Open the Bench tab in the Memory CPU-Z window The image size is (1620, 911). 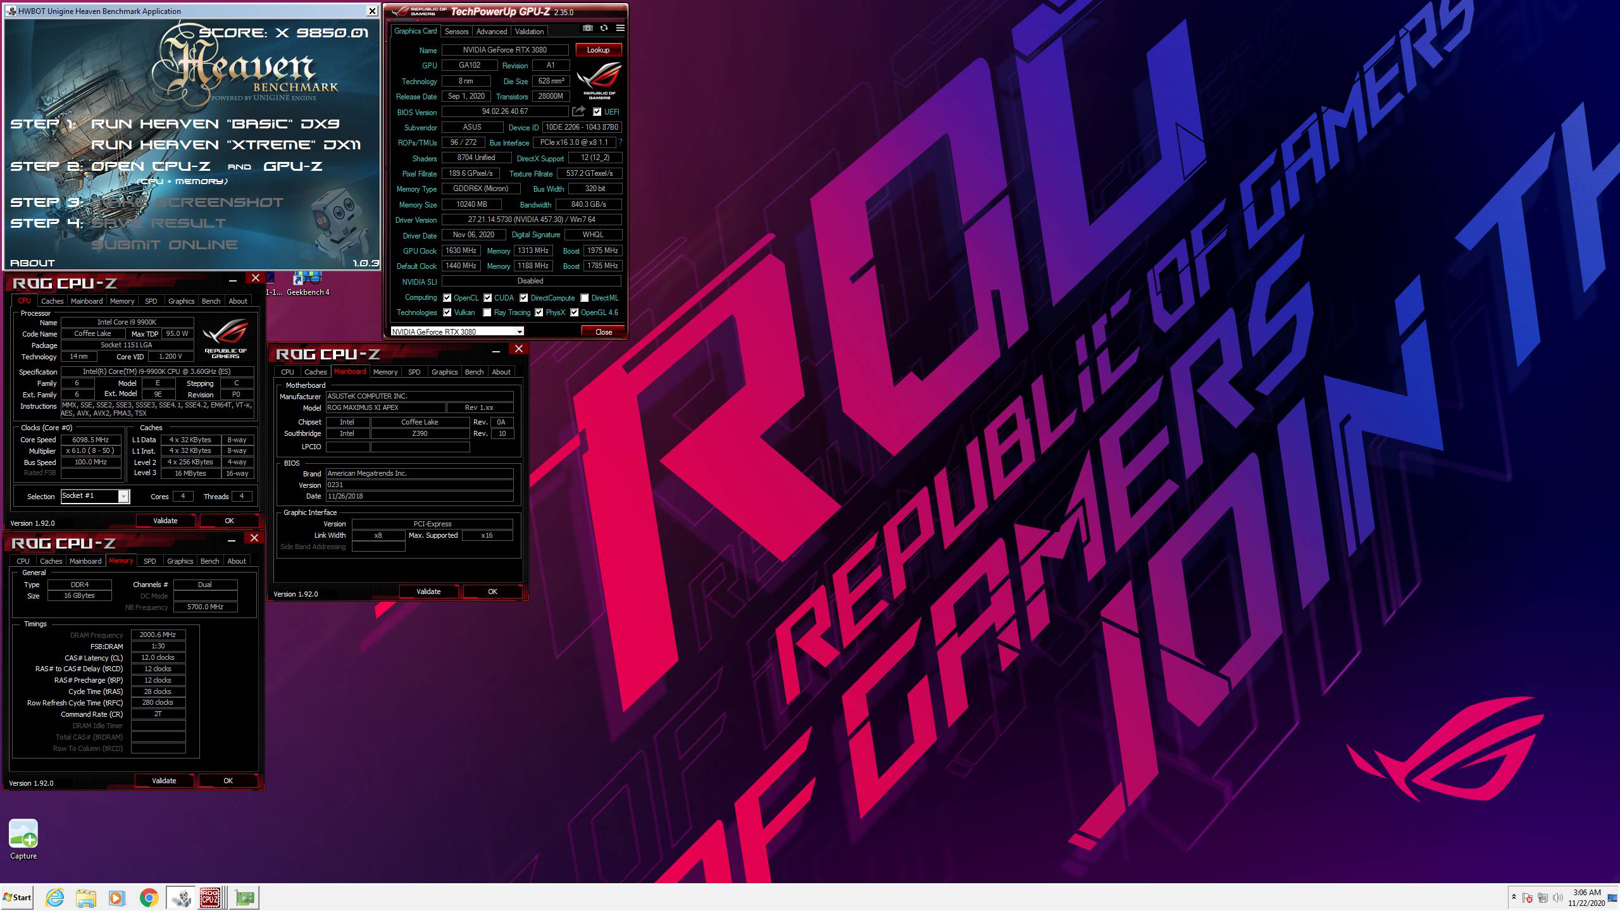(210, 561)
